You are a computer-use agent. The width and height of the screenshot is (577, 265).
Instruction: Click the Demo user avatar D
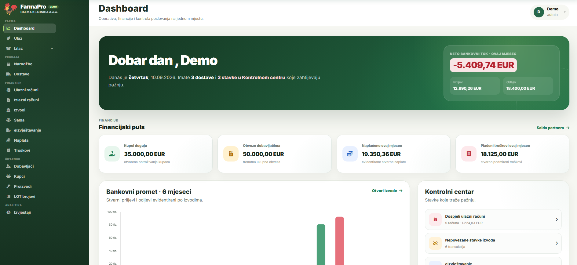point(539,12)
